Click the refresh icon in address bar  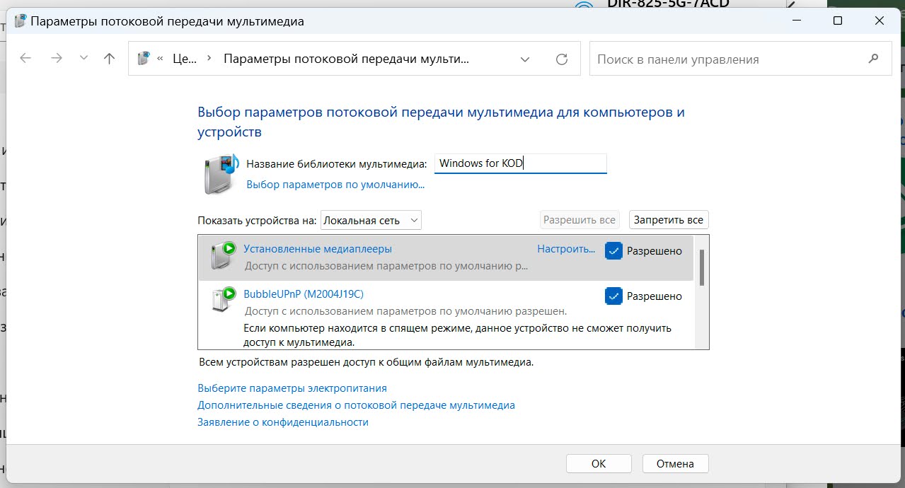click(x=560, y=59)
